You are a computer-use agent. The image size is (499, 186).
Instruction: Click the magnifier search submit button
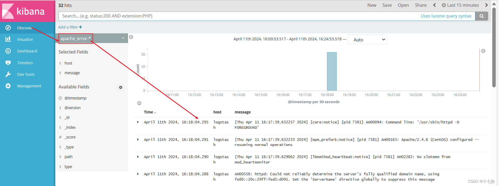pyautogui.click(x=481, y=16)
